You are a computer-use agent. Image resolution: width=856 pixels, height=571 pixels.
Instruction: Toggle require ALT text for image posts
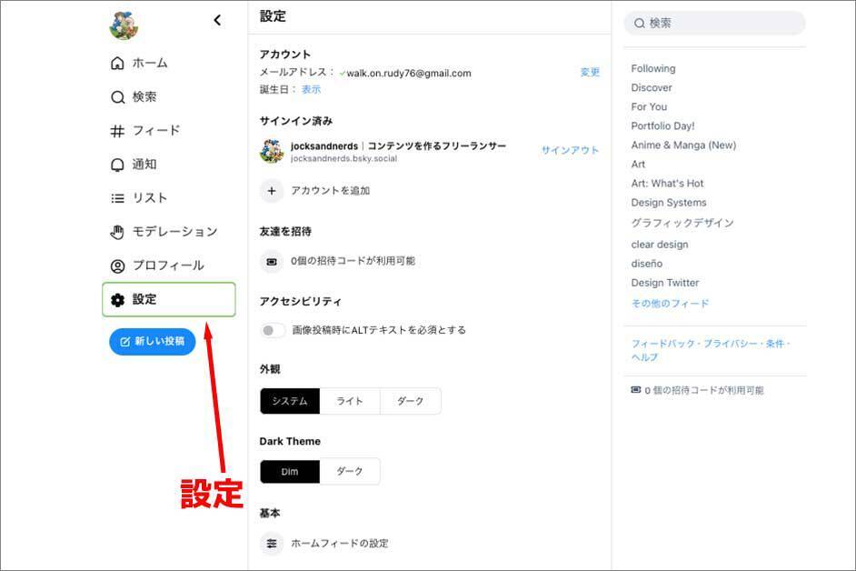coord(274,330)
